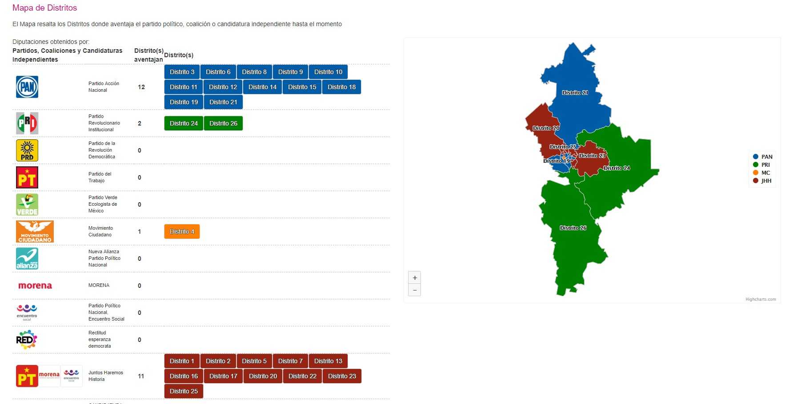Click the RED party logo
789x404 pixels.
(x=27, y=340)
